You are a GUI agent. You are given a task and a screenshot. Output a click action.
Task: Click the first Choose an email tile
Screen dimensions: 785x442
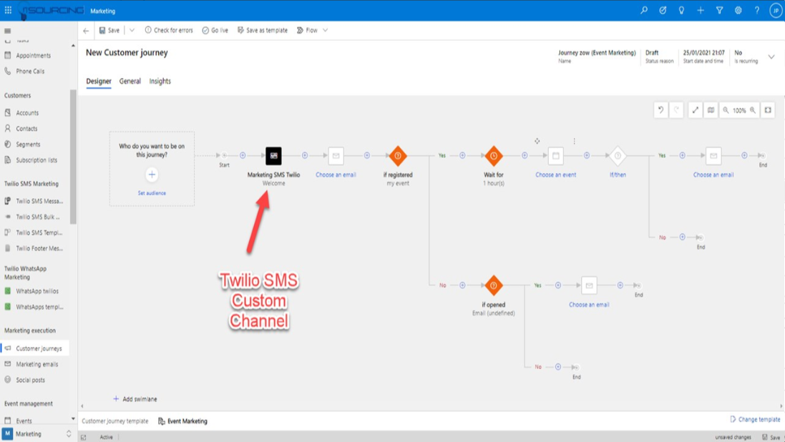pyautogui.click(x=336, y=156)
